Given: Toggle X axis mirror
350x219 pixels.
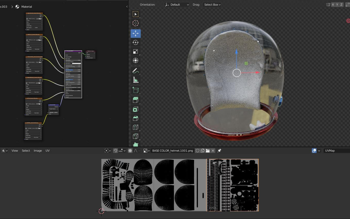Looking at the screenshot, I should pyautogui.click(x=333, y=5).
